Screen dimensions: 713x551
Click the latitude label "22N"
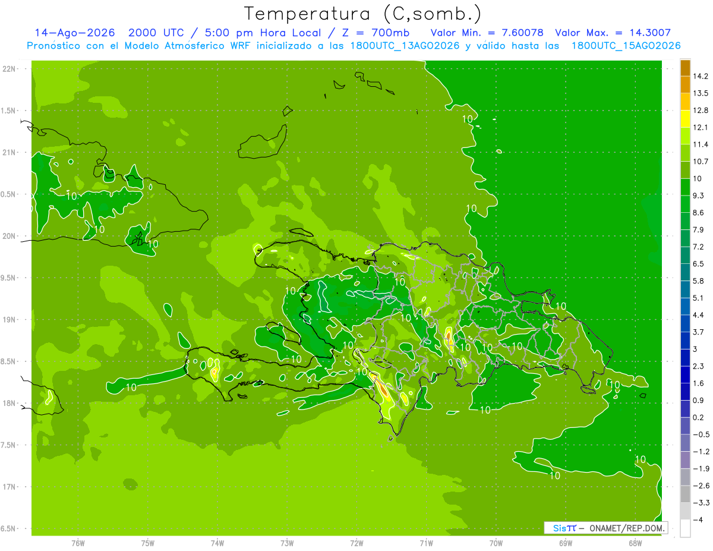pyautogui.click(x=9, y=68)
